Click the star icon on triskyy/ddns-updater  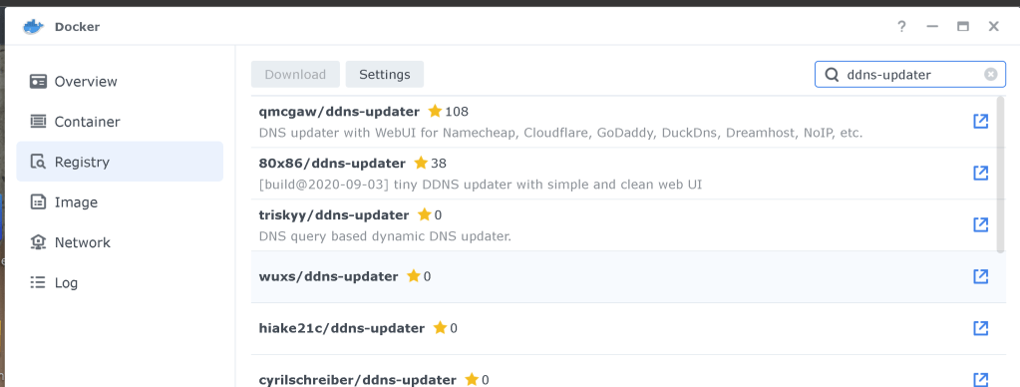(x=425, y=214)
